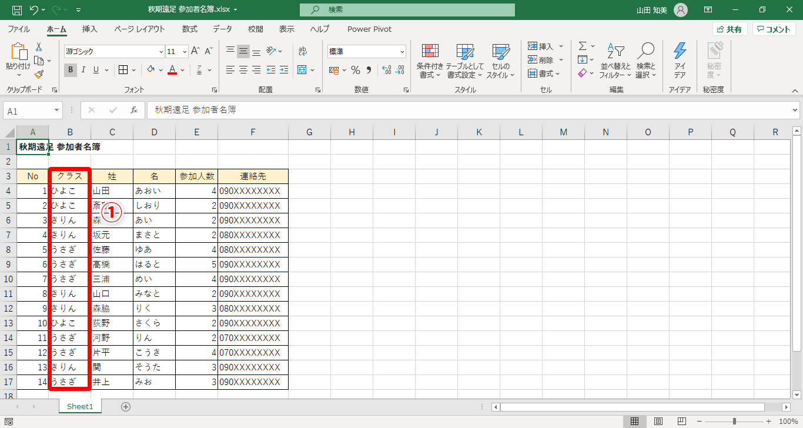
Task: Switch to the 数式 tab
Action: tap(189, 29)
